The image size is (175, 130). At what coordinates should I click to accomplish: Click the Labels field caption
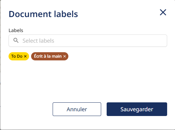16,30
